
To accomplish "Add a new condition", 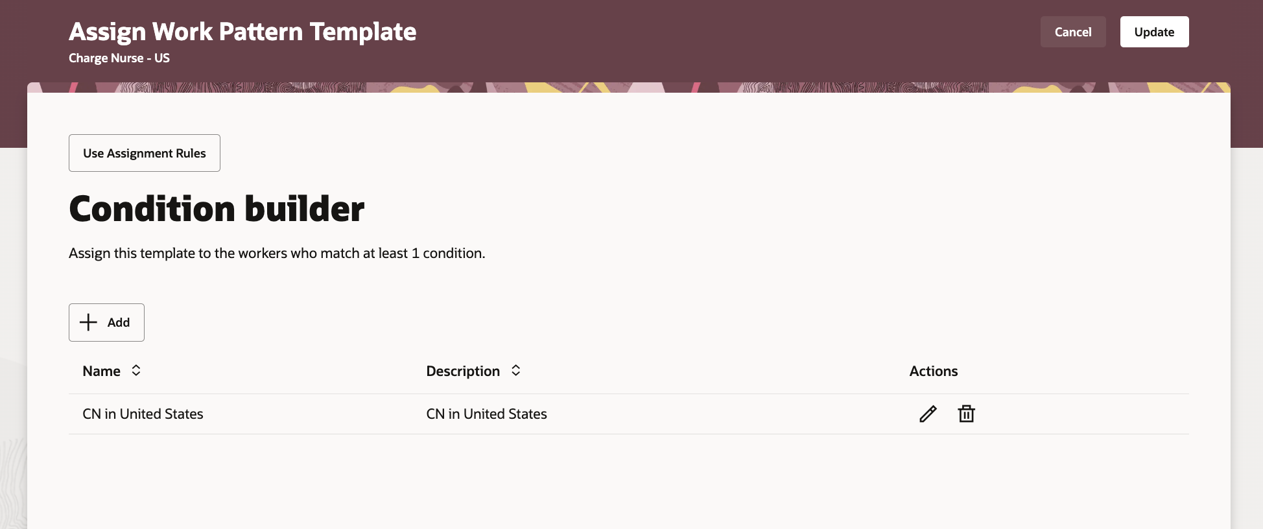I will (106, 322).
